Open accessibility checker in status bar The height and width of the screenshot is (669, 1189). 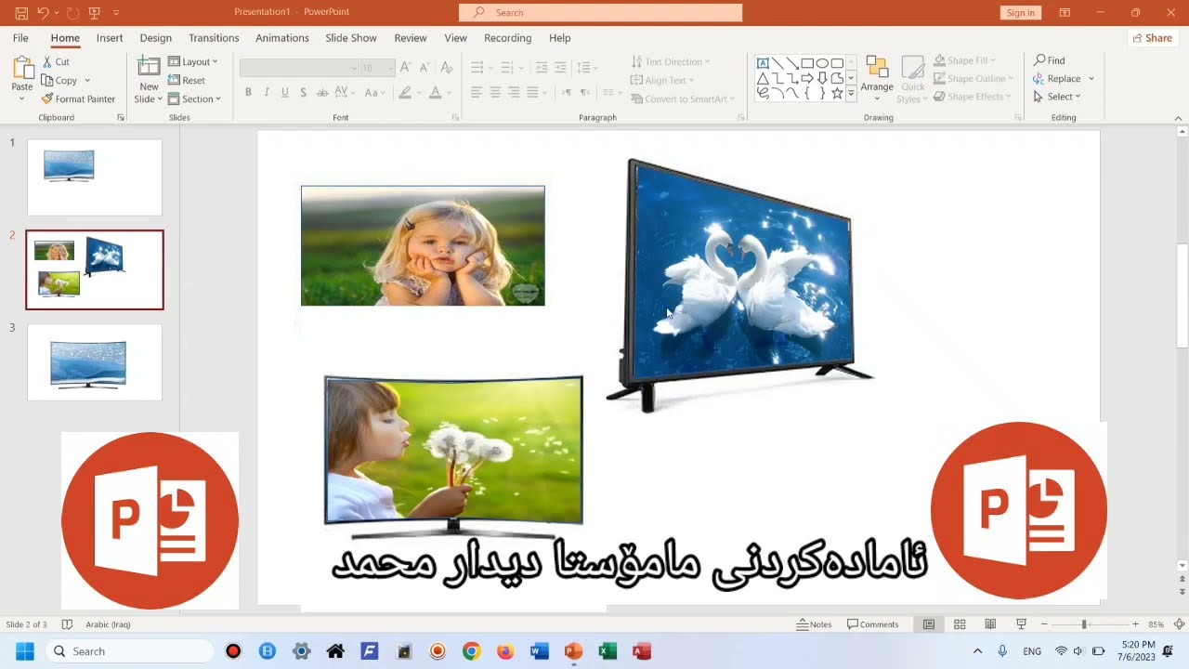tap(67, 624)
